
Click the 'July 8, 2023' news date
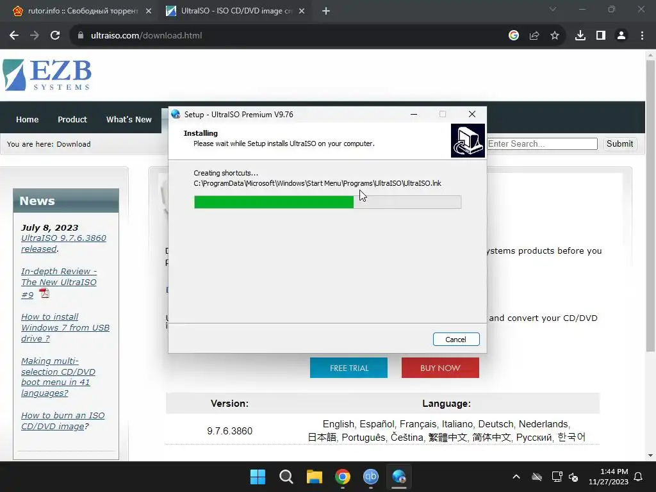tap(49, 227)
